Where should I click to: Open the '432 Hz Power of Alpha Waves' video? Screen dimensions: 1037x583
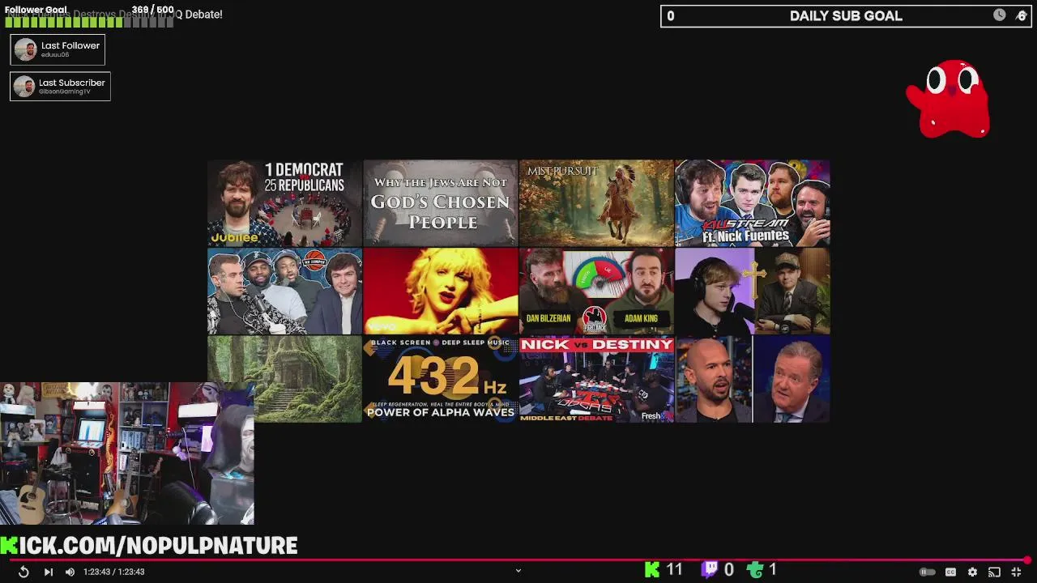pyautogui.click(x=440, y=379)
